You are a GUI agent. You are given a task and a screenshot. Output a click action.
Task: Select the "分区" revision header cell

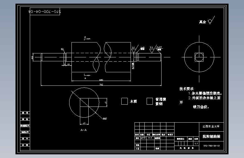click(x=148, y=135)
